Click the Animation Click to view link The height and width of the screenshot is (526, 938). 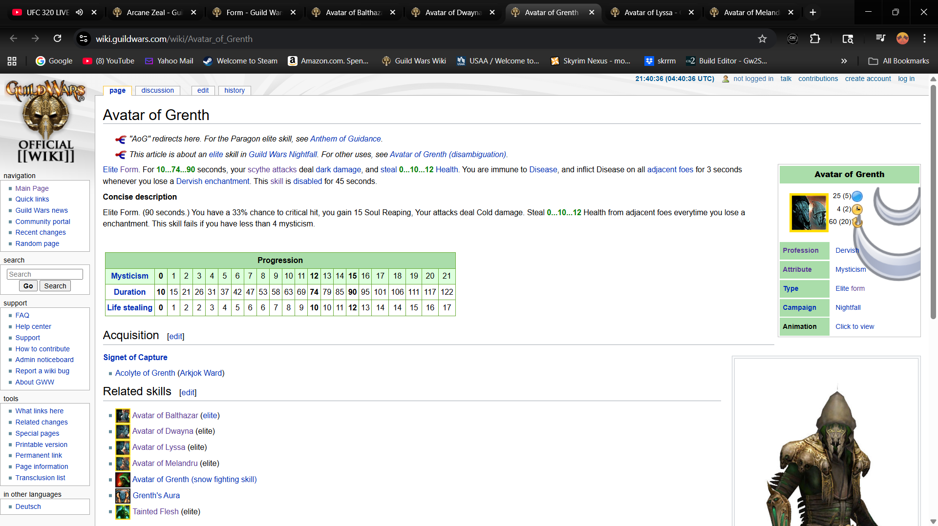pos(854,327)
